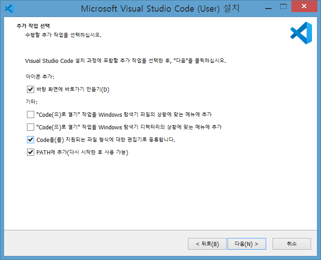Close the installer window
The image size is (321, 260).
[304, 6]
